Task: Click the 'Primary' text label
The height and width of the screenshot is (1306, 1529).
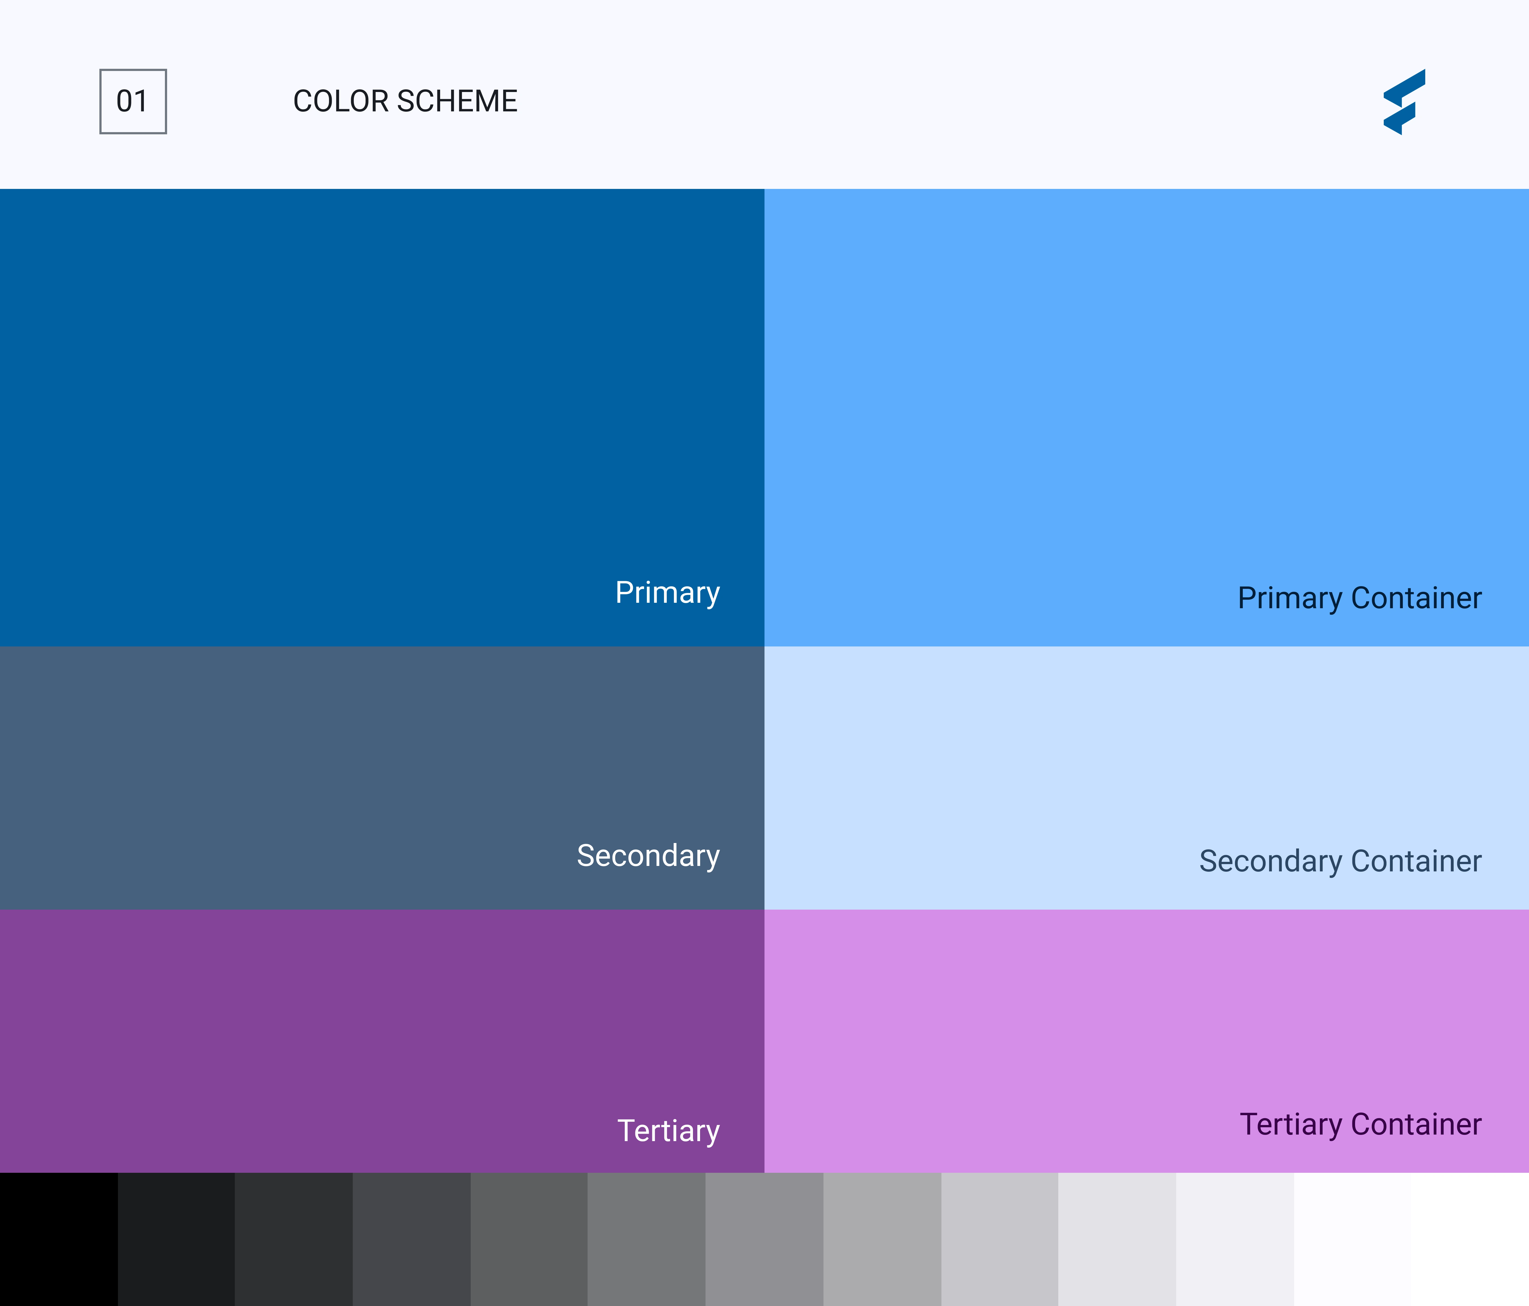Action: pos(668,594)
